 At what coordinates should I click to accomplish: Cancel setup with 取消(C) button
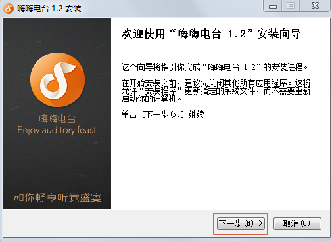tap(297, 223)
